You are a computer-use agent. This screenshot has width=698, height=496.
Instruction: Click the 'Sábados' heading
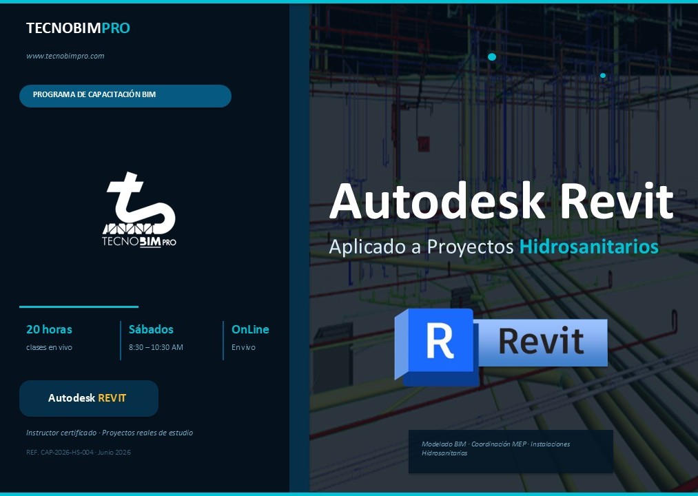(151, 329)
